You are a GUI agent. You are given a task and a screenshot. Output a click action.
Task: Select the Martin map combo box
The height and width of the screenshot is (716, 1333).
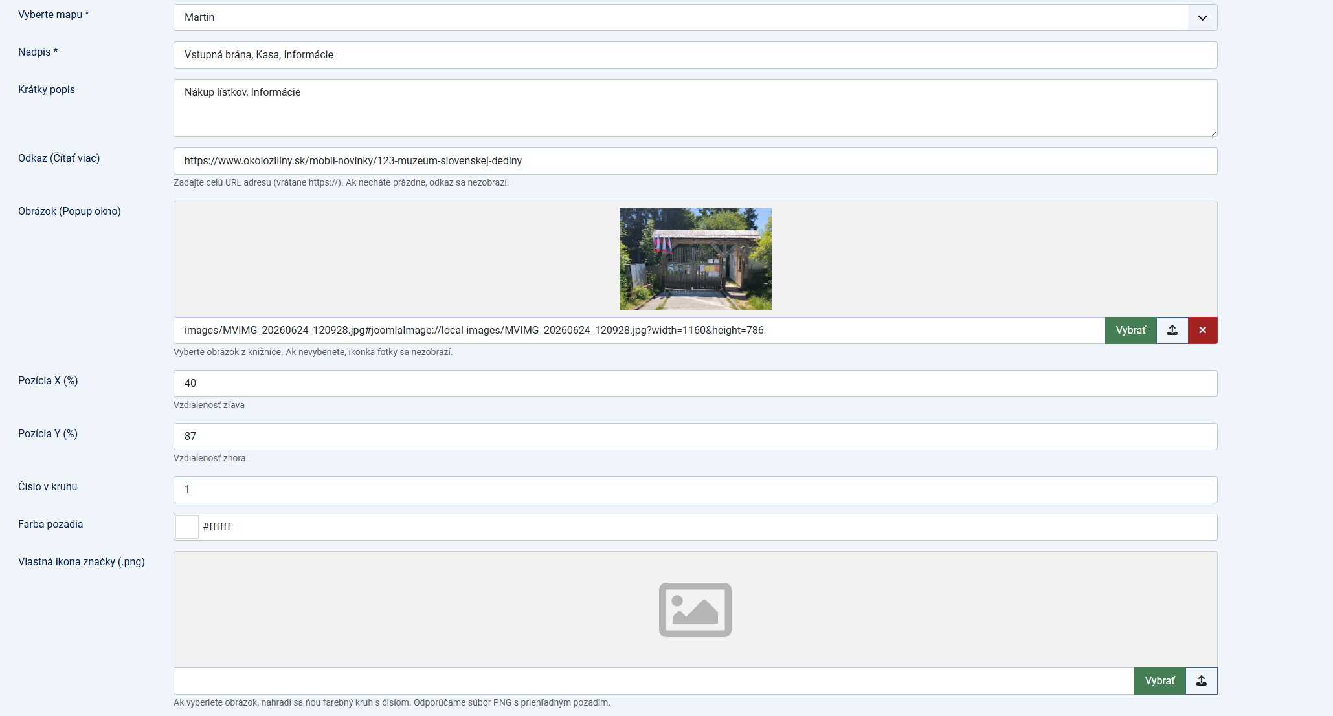click(x=695, y=17)
